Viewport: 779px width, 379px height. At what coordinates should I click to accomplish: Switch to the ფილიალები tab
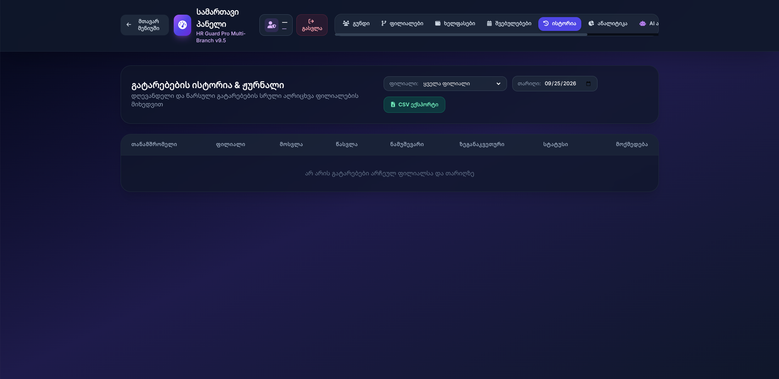tap(402, 24)
